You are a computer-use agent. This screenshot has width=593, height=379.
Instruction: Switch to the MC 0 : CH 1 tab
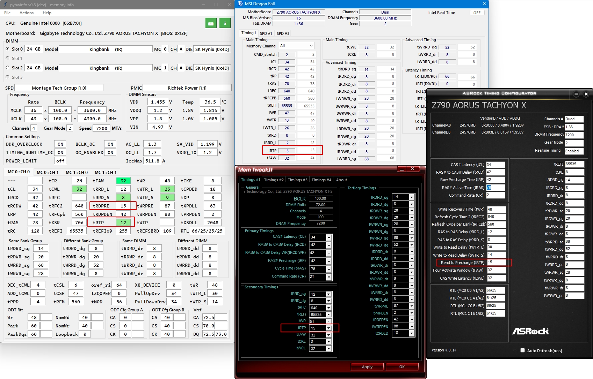coord(48,172)
